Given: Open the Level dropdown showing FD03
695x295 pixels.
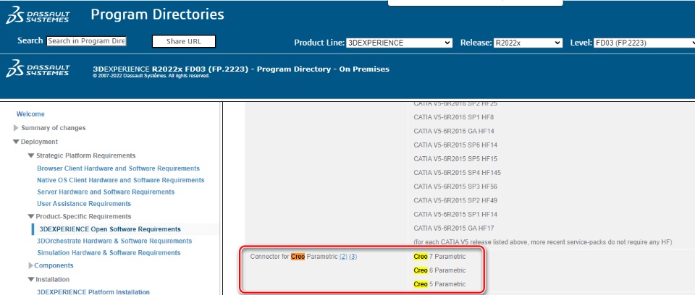Looking at the screenshot, I should [x=644, y=43].
